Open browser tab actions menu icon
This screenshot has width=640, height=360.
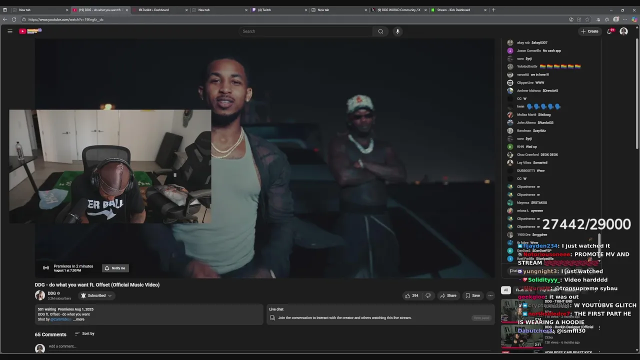coord(5,9)
